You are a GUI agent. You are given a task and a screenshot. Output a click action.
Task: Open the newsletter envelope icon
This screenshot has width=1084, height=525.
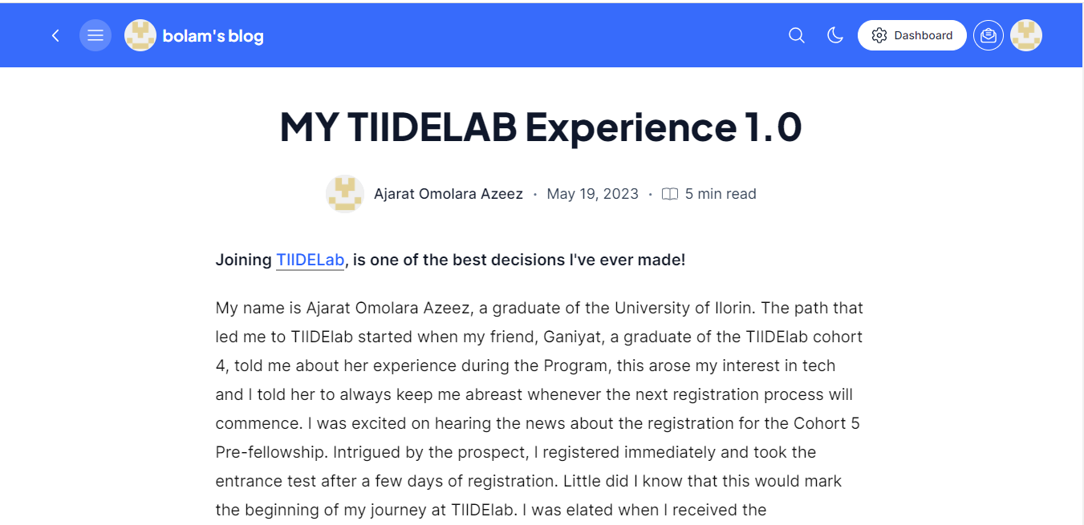click(x=989, y=35)
